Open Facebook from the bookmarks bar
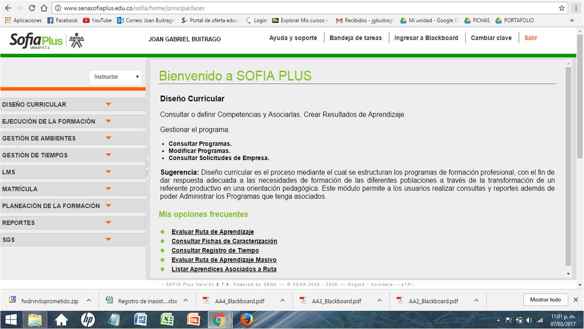584x329 pixels. (63, 20)
